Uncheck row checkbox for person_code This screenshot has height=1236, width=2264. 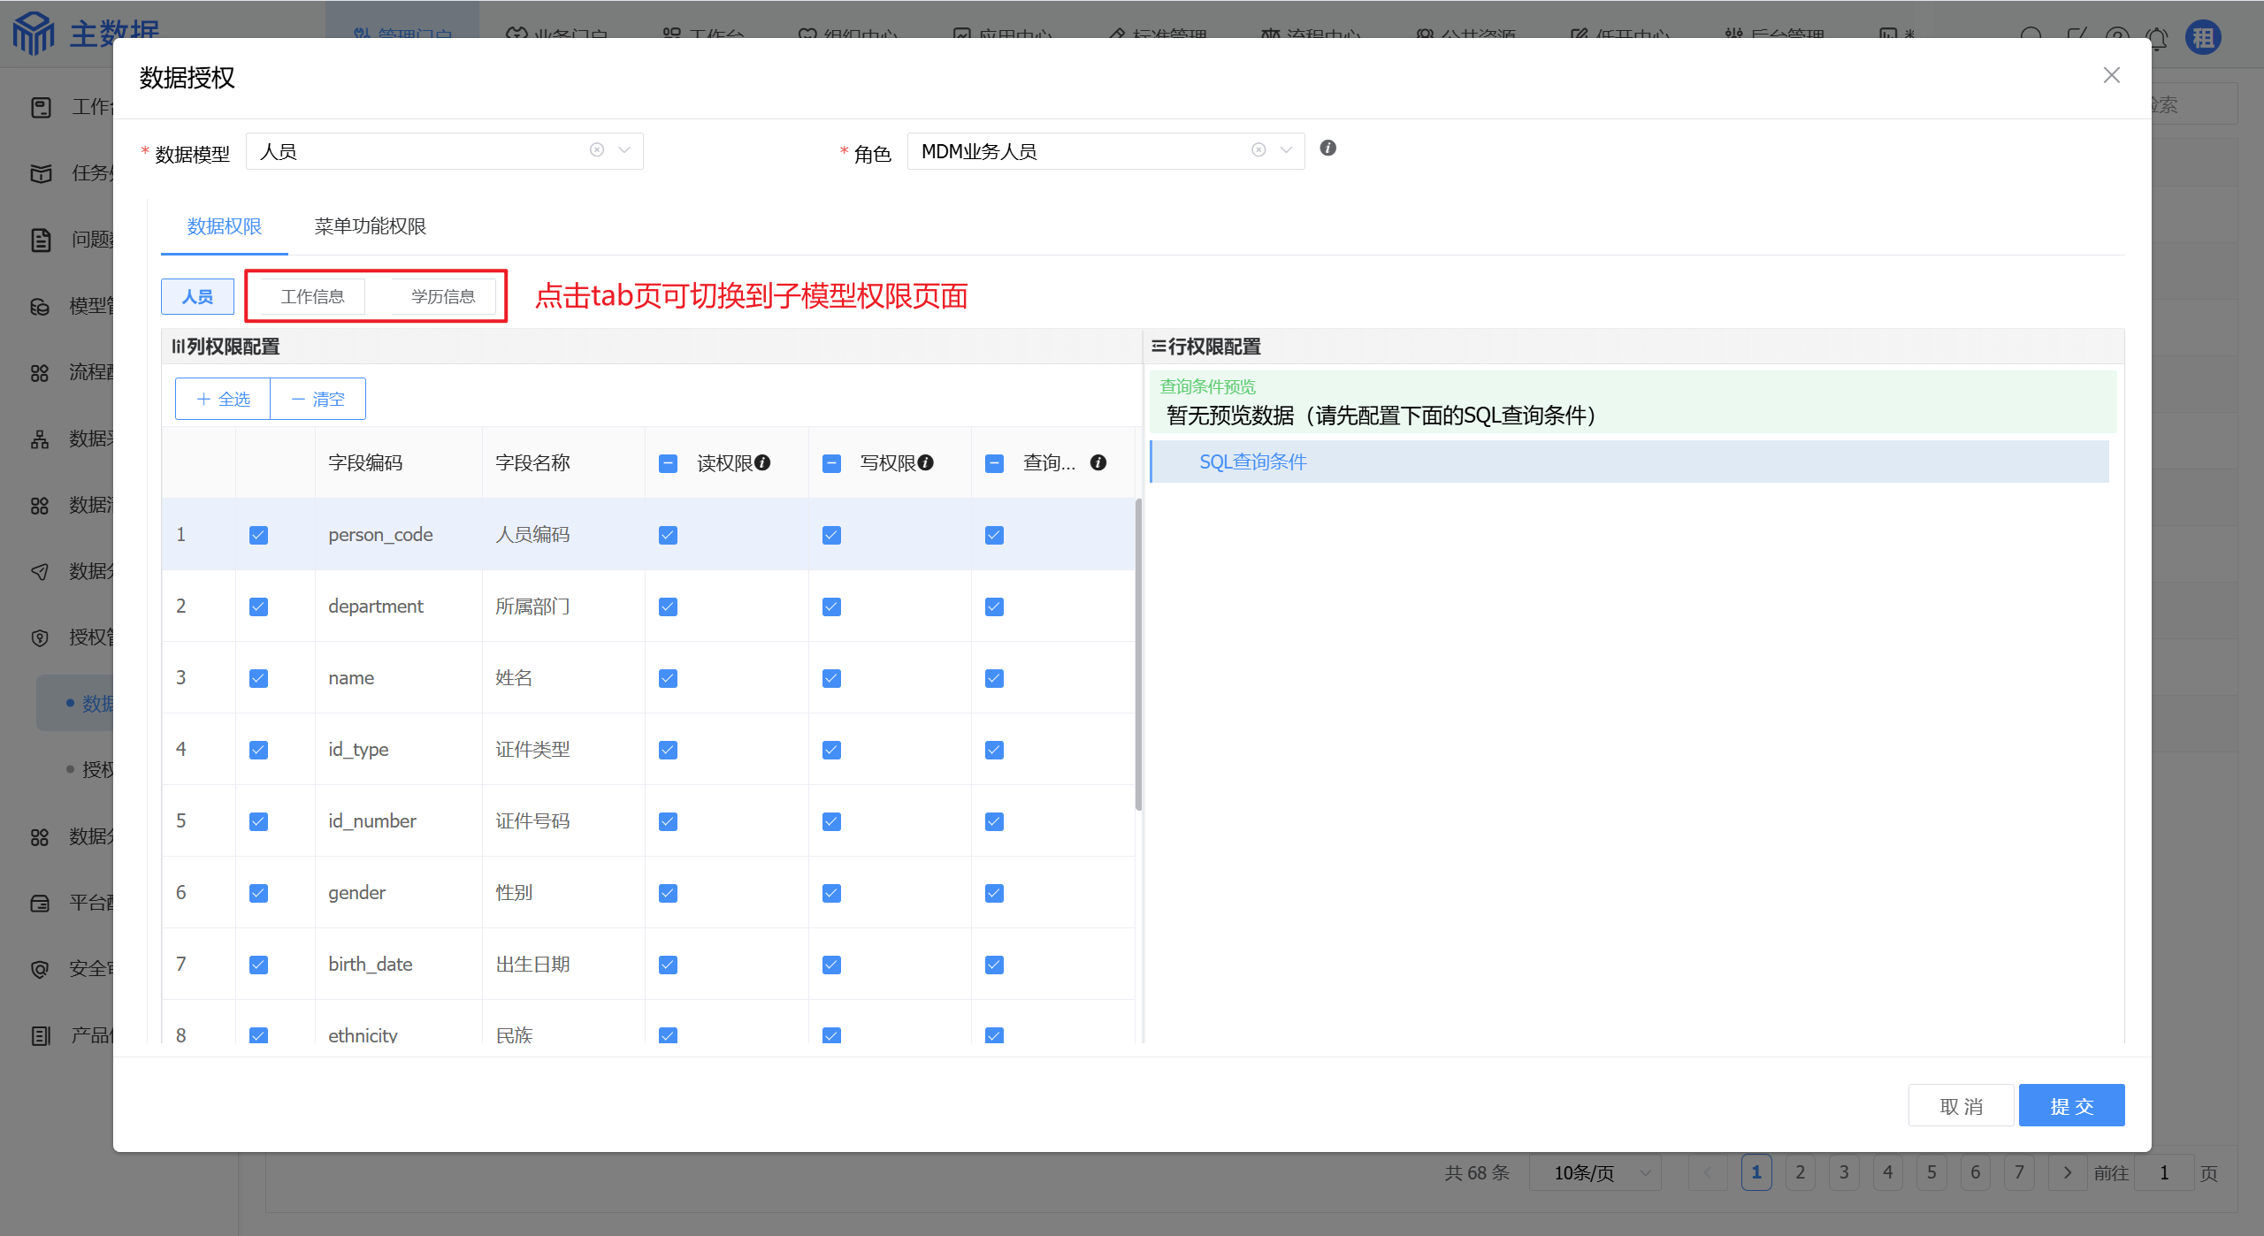tap(258, 535)
